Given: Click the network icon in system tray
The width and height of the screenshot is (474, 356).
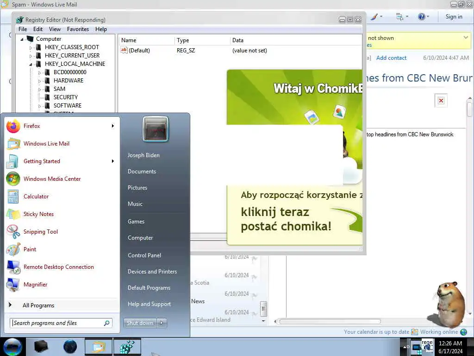Looking at the screenshot, I should tap(417, 347).
